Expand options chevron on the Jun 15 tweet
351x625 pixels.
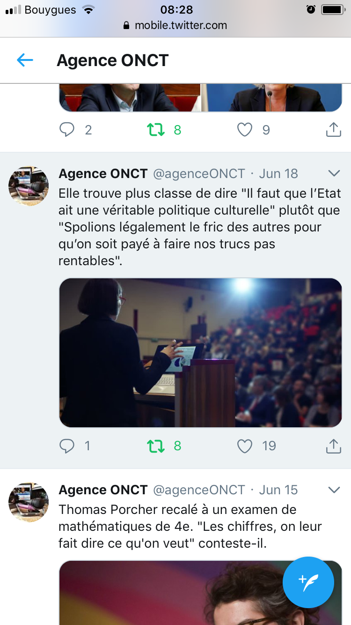334,490
